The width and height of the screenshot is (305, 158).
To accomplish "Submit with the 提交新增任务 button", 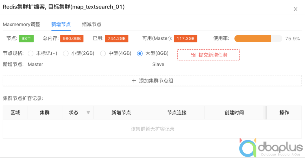I will [208, 55].
